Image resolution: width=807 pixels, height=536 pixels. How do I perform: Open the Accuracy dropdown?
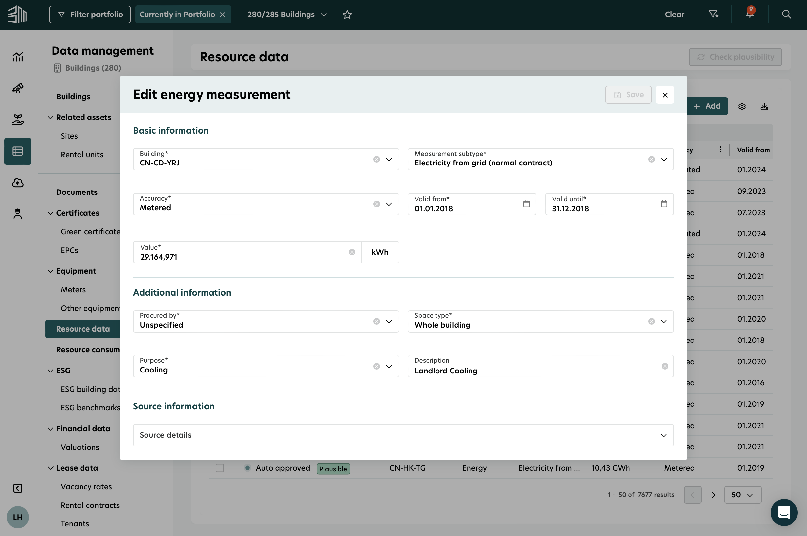pyautogui.click(x=389, y=204)
